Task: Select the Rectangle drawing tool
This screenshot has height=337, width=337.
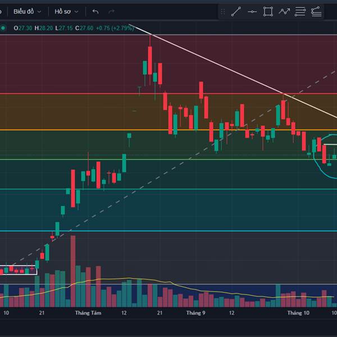Action: point(268,12)
